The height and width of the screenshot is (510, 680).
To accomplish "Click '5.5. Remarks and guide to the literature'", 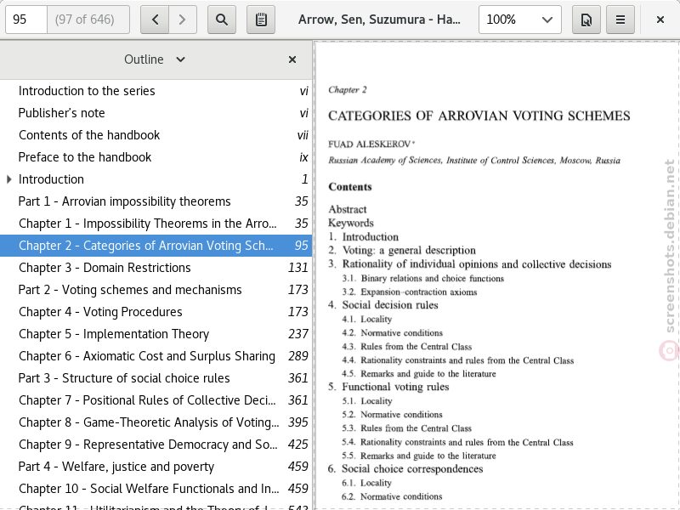I will (x=419, y=456).
